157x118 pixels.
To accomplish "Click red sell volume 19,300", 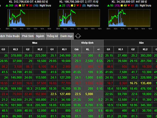I will coord(147,67).
